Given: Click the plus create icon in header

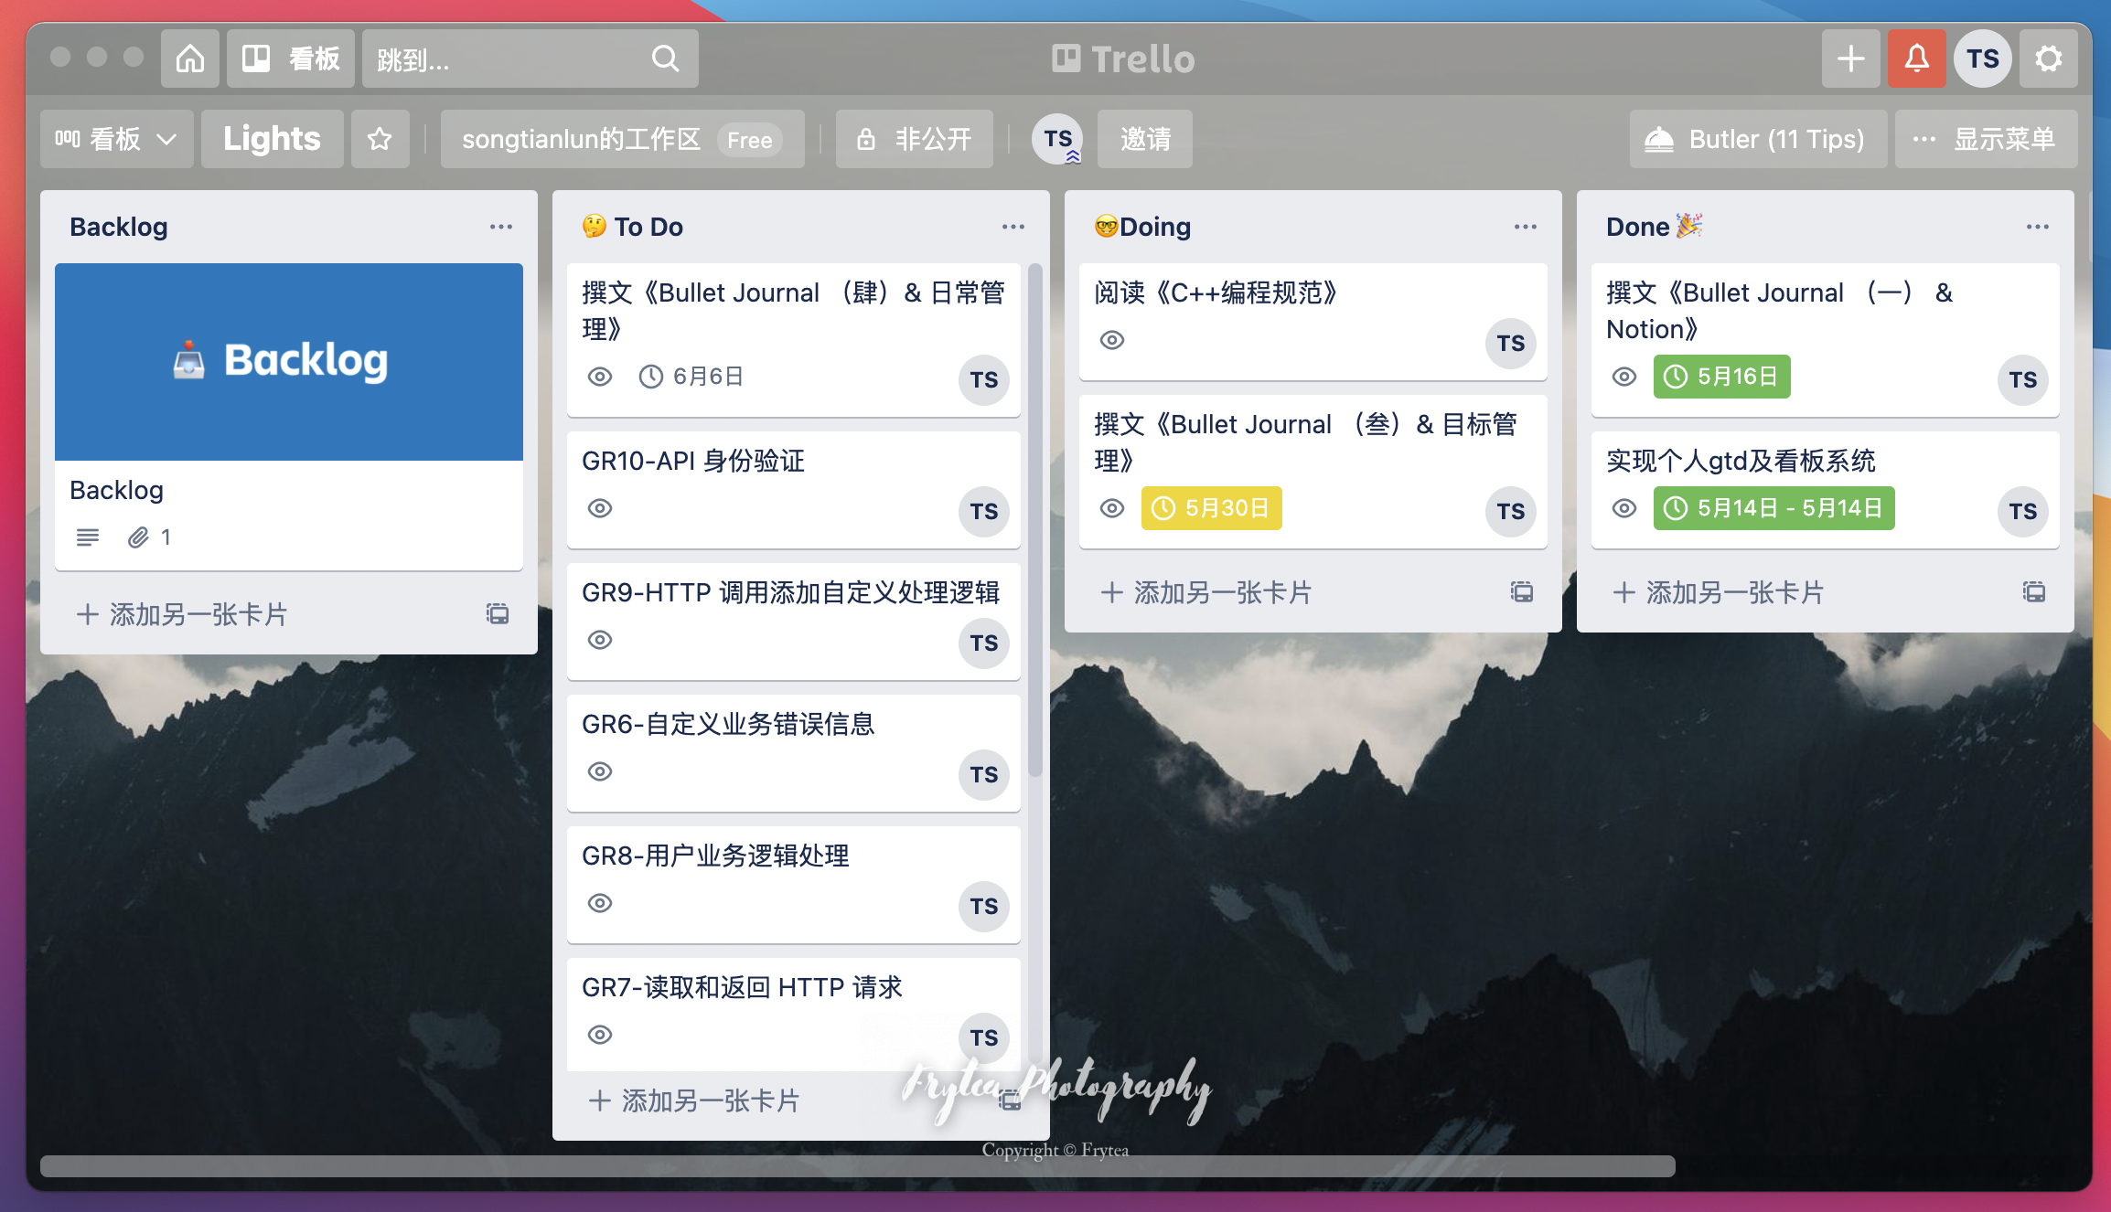Looking at the screenshot, I should tap(1850, 58).
